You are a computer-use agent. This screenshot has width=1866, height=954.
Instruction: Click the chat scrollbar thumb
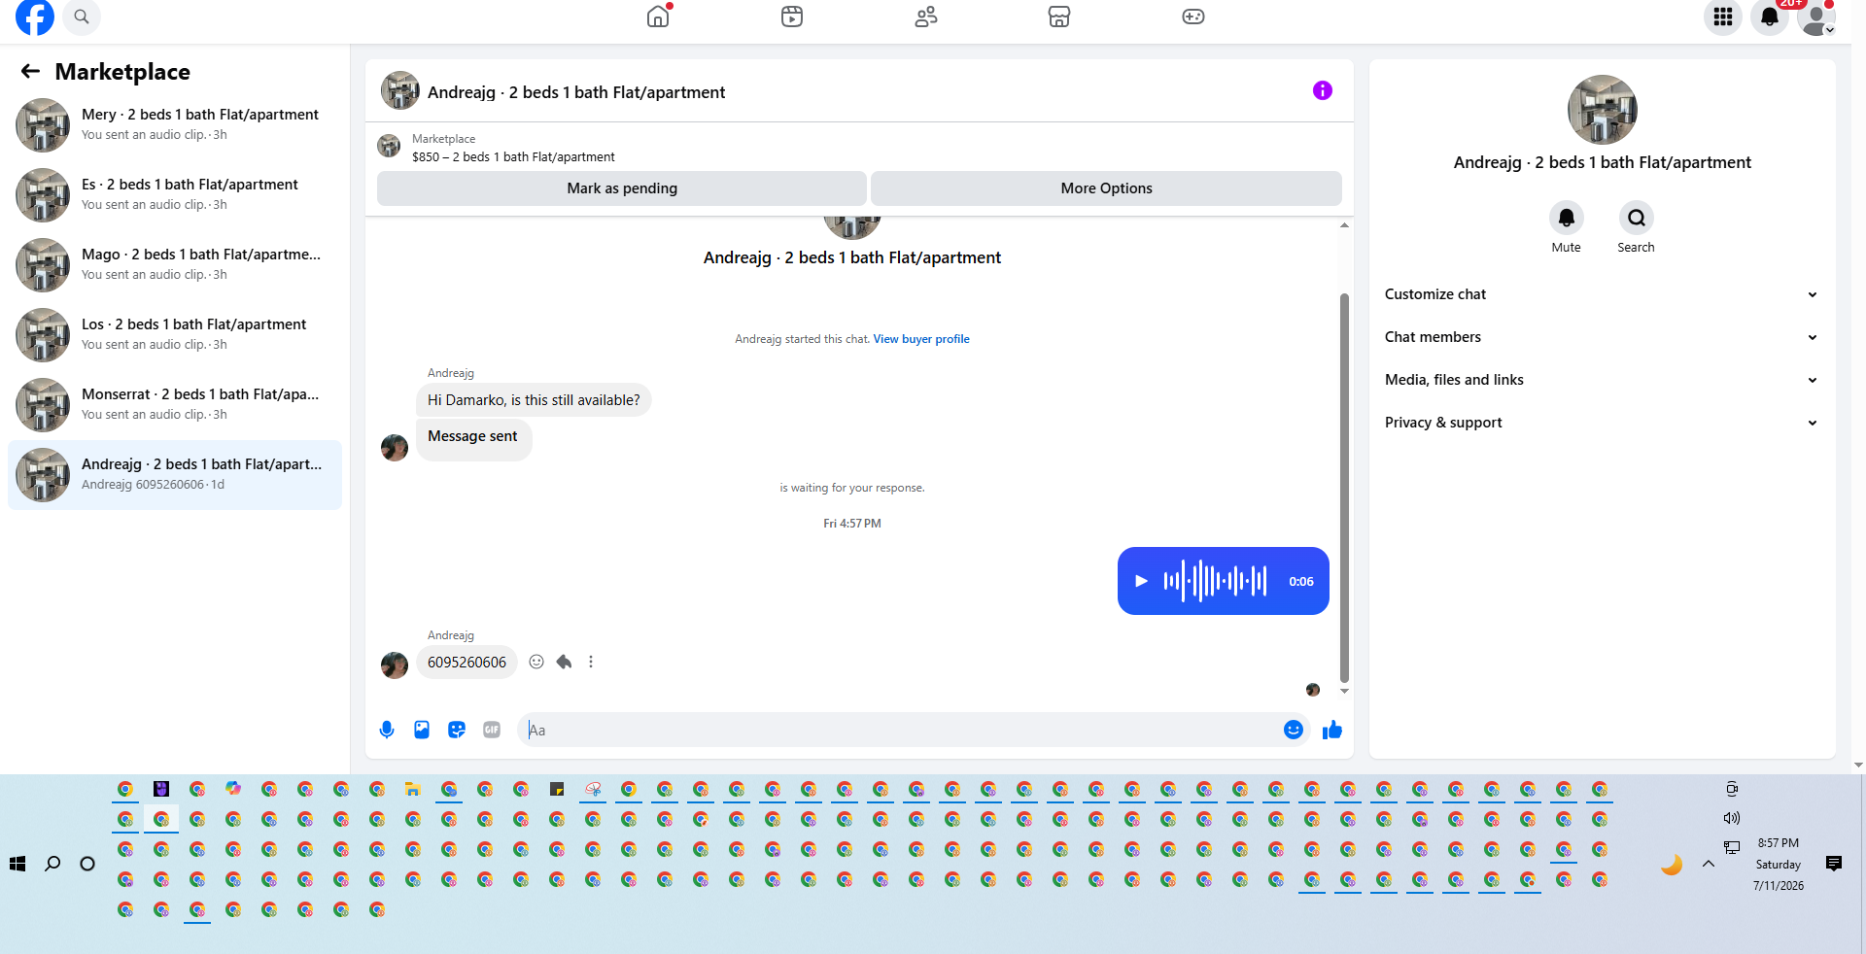tap(1344, 486)
